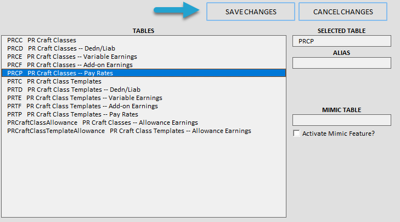The height and width of the screenshot is (222, 400).
Task: Select PRCD PR Craft Classes -- Dedn/Liab row
Action: pos(144,48)
